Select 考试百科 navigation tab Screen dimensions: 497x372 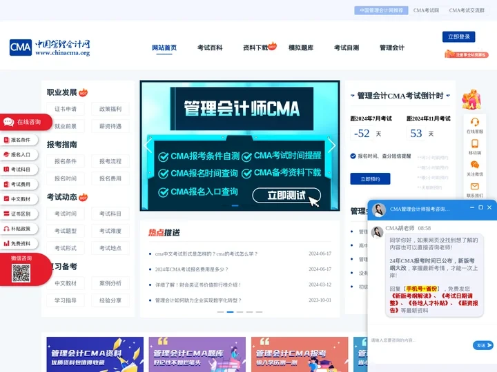coord(210,48)
